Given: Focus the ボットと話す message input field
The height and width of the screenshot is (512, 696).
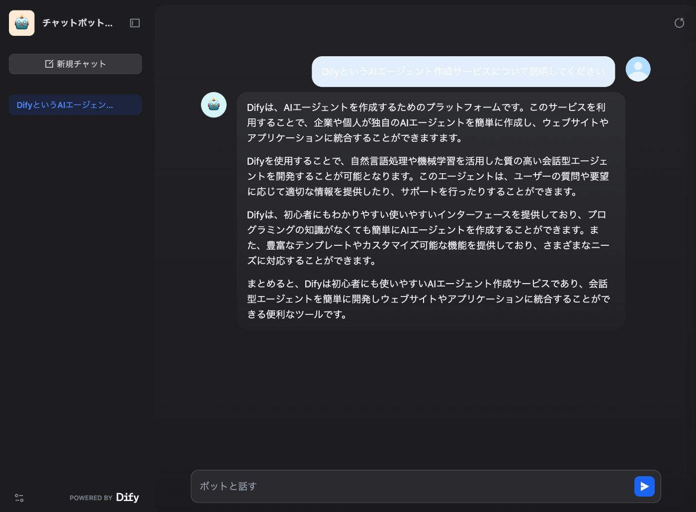Looking at the screenshot, I should (x=413, y=486).
